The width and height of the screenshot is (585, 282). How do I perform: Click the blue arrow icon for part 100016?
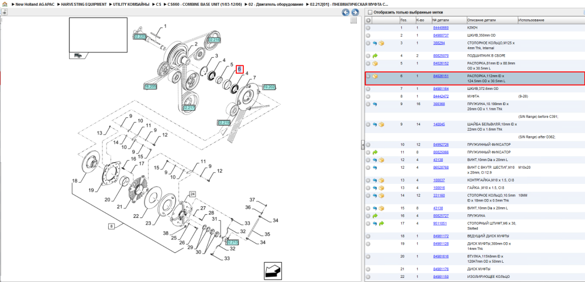[375, 188]
